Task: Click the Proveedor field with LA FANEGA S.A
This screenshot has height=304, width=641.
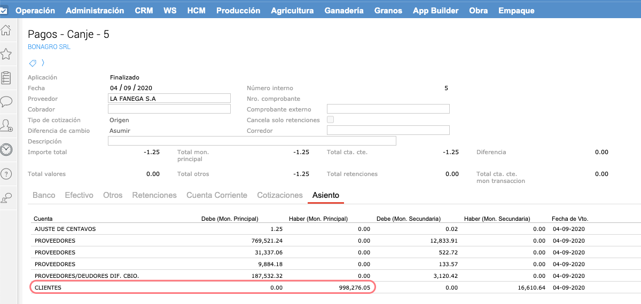Action: pos(169,99)
